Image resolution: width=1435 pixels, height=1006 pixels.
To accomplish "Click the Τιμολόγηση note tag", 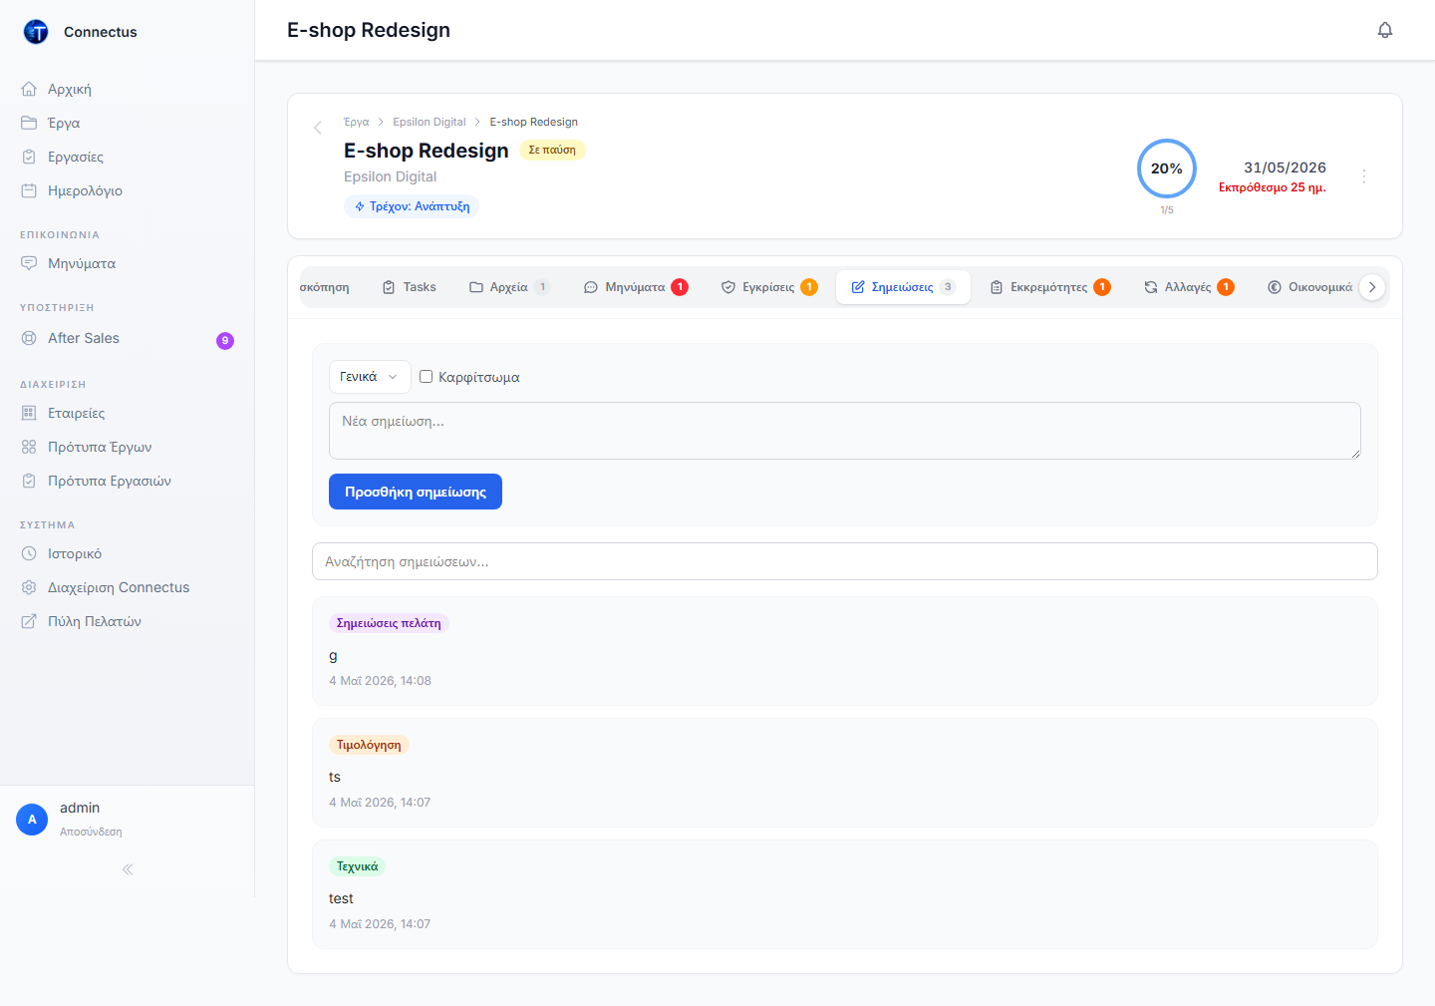I will [x=369, y=745].
